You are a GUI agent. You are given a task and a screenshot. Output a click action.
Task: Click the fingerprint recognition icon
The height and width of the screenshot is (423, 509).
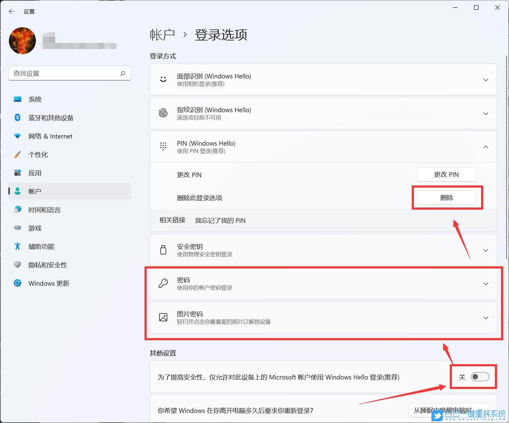(163, 113)
